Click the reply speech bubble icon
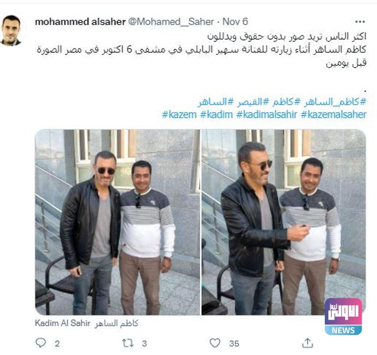This screenshot has height=355, width=377. pos(41,343)
